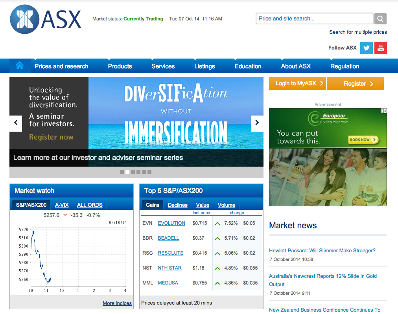
Task: Open the About ASX menu
Action: click(296, 66)
